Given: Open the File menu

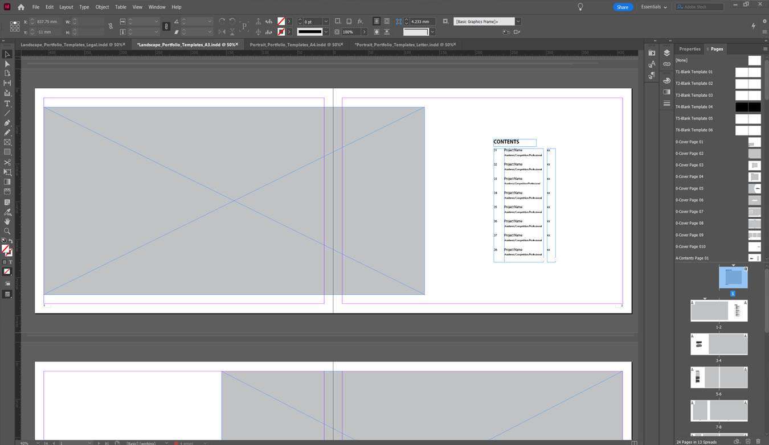Looking at the screenshot, I should coord(36,7).
